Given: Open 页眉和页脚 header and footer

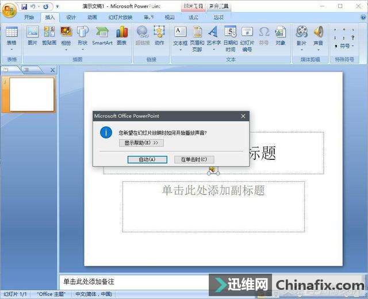Looking at the screenshot, I should (x=197, y=39).
